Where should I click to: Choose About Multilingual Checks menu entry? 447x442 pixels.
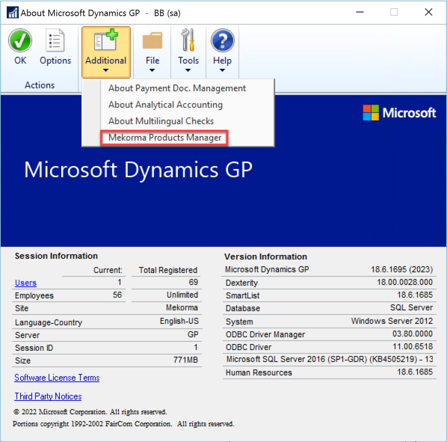coord(161,121)
